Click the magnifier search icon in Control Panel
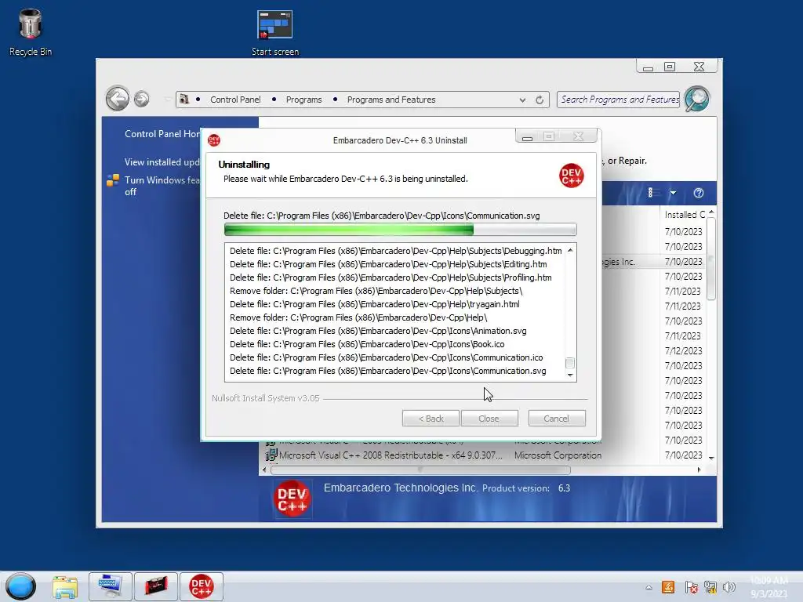Screen dimensions: 803x602 pyautogui.click(x=697, y=99)
